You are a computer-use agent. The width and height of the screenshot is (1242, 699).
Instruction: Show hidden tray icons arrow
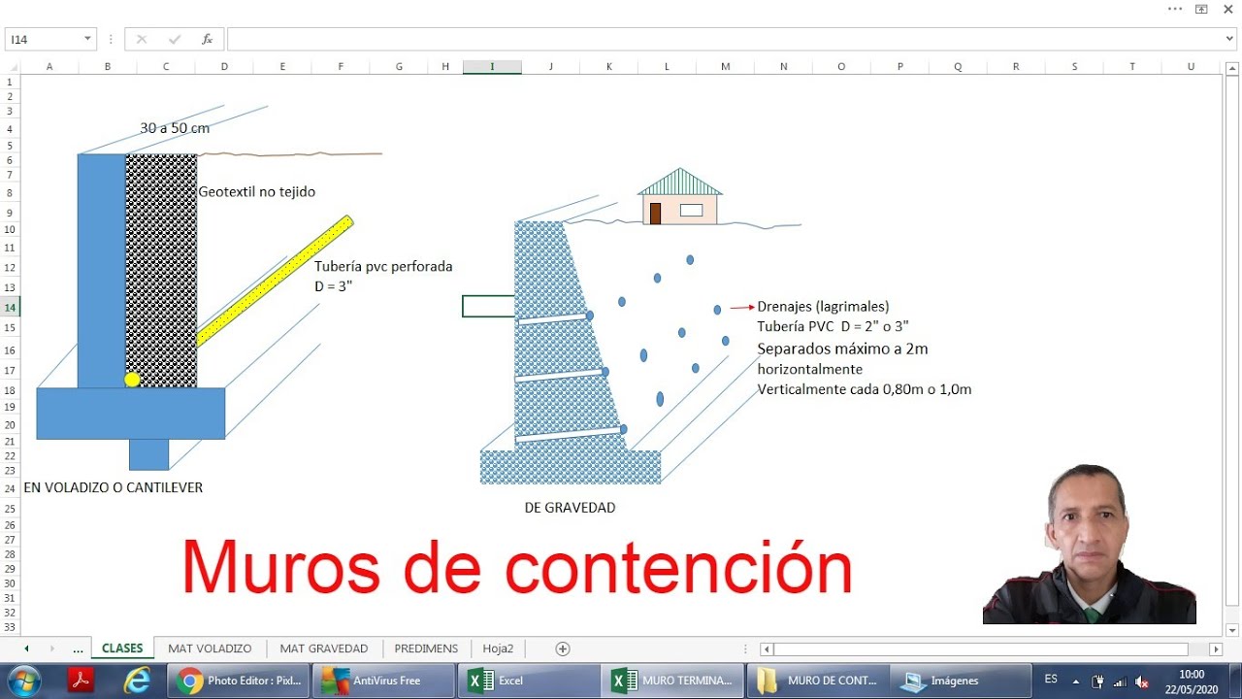pyautogui.click(x=1075, y=681)
